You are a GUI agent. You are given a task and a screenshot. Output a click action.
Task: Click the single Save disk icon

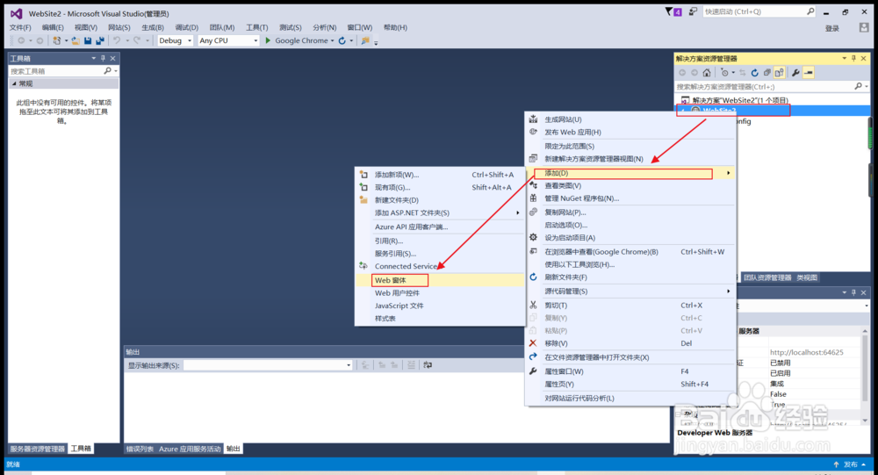click(x=87, y=40)
